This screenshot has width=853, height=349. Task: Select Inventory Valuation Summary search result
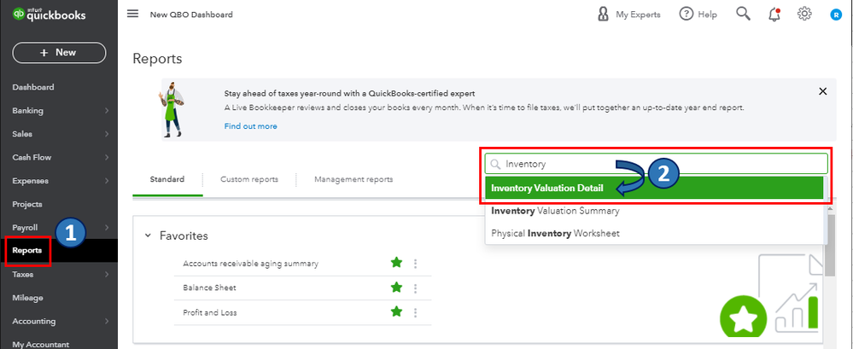pos(555,211)
